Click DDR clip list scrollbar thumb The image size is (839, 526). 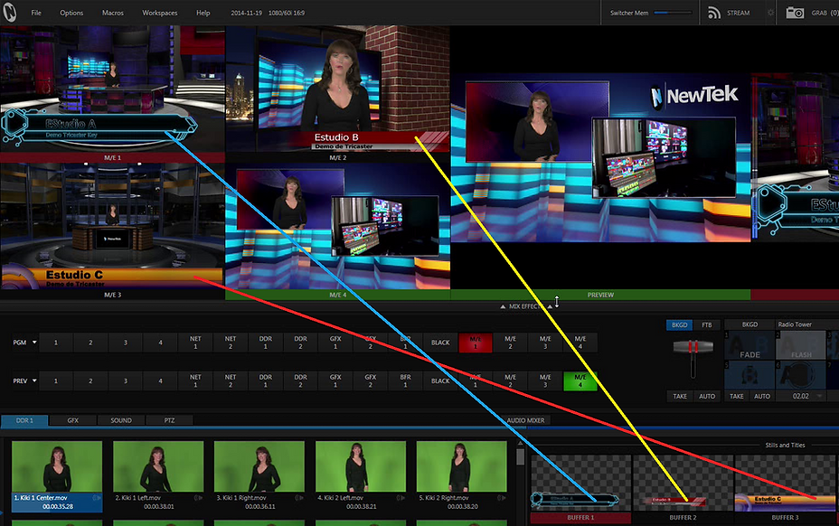click(520, 456)
